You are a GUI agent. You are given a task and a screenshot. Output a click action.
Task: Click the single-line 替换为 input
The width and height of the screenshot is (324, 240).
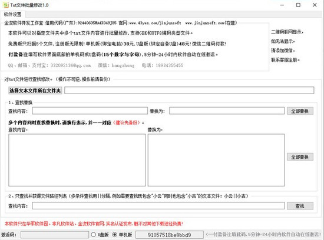coord(227,111)
